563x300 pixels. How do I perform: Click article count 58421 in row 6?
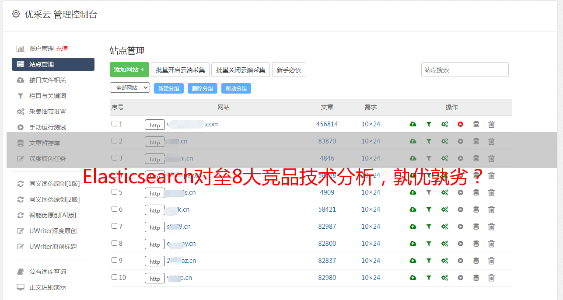tap(327, 209)
